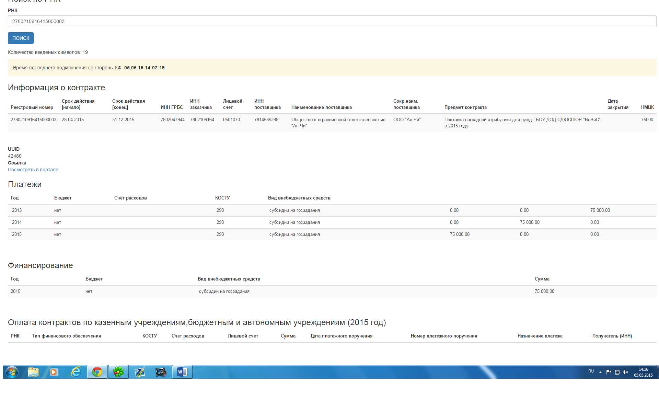Viewport: 659px width, 412px height.
Task: Focus the РНК input field
Action: [332, 21]
